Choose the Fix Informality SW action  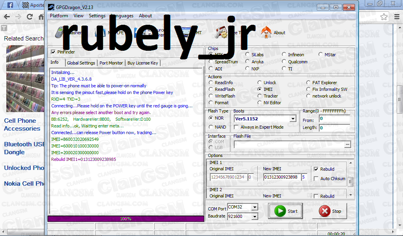309,89
